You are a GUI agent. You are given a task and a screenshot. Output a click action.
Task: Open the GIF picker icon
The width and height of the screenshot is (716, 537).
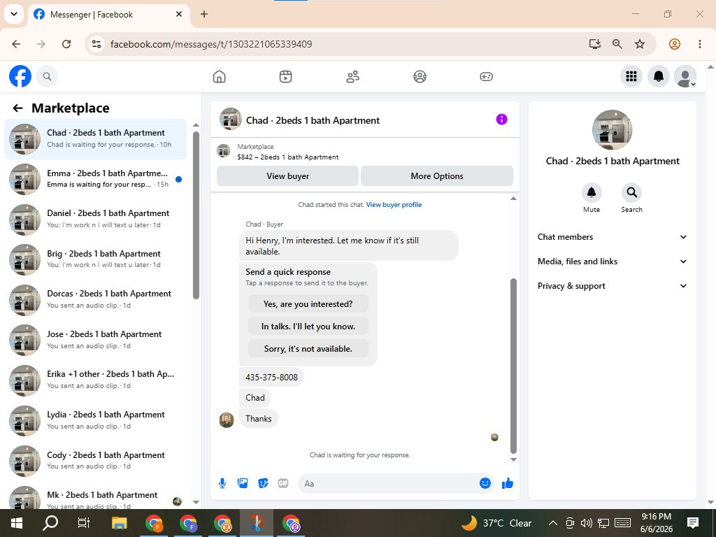click(x=283, y=483)
